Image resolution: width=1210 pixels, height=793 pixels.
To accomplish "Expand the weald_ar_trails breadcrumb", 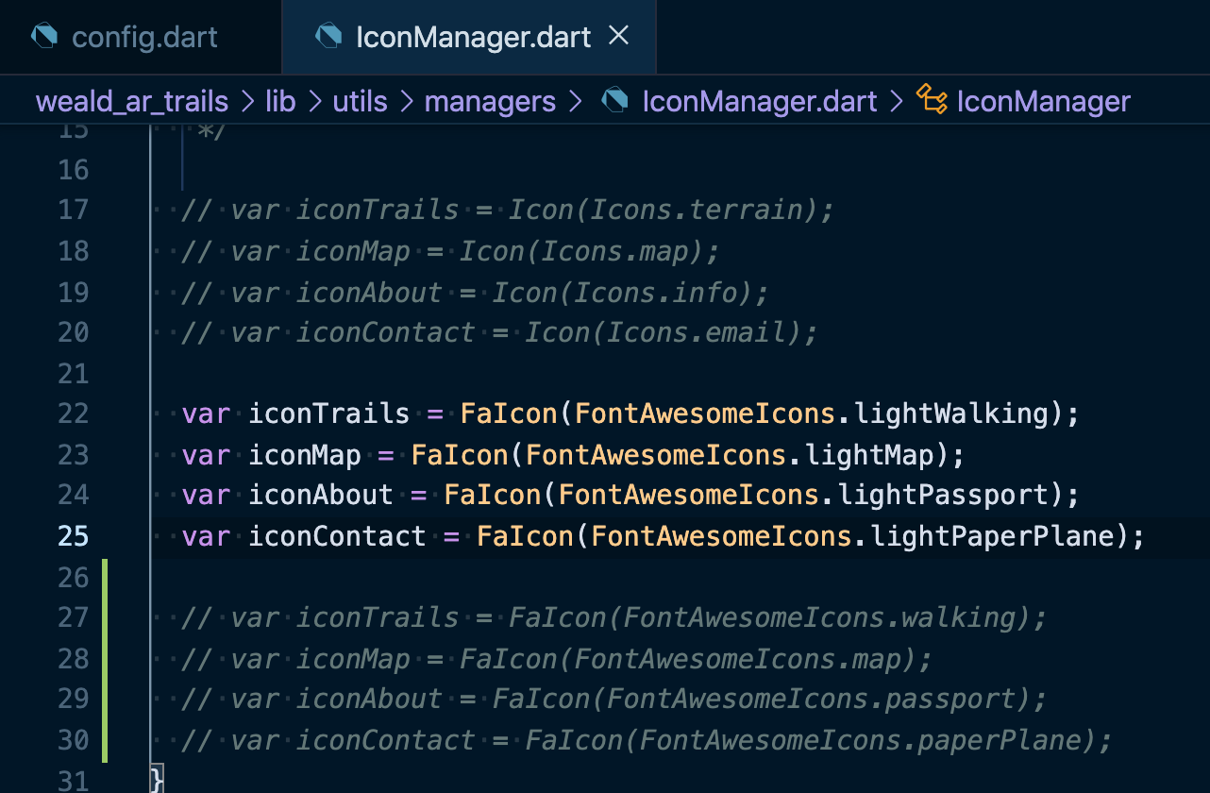I will [131, 100].
